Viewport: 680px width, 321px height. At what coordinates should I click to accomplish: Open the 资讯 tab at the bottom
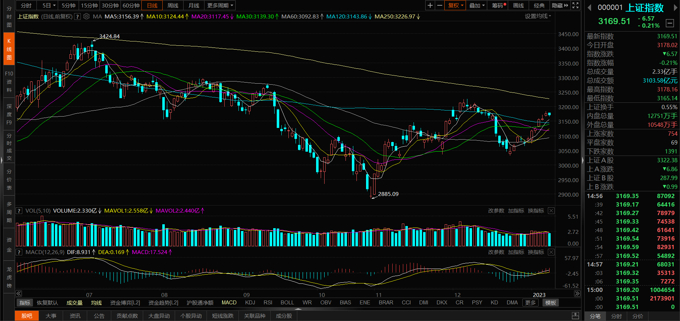point(75,316)
